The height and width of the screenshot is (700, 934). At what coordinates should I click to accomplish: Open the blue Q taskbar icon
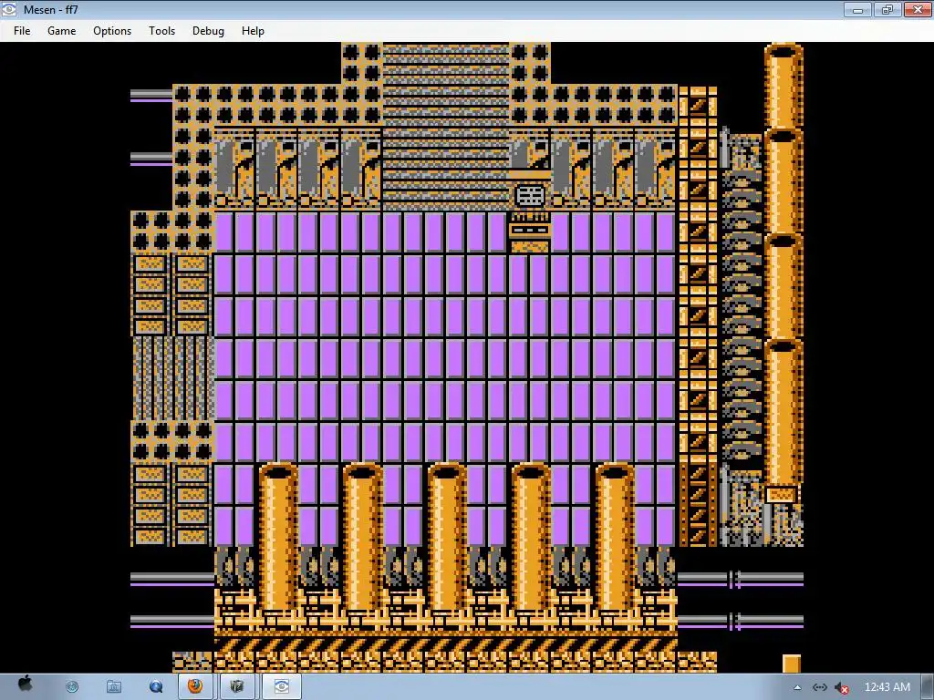point(156,687)
